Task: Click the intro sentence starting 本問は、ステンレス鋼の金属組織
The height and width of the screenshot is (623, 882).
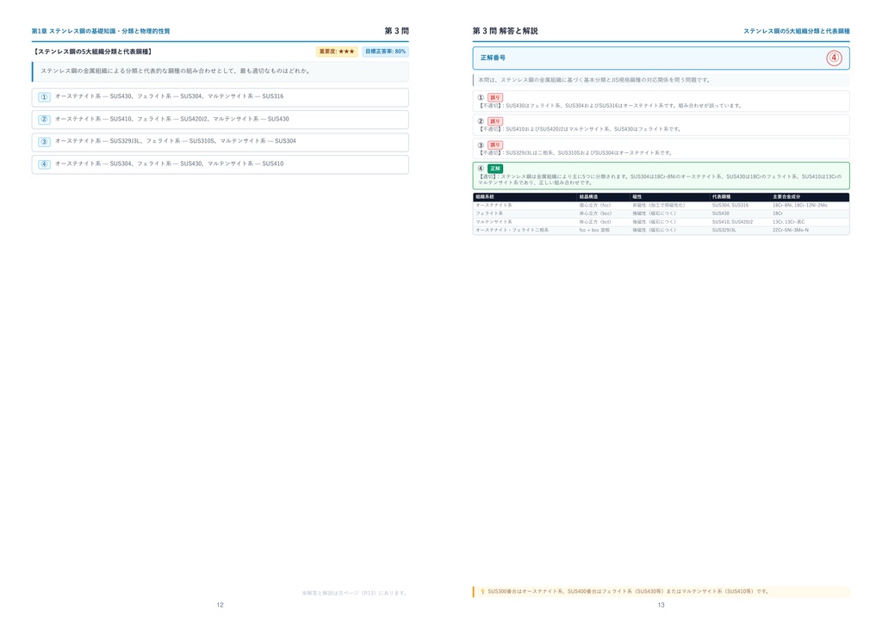Action: [x=594, y=80]
